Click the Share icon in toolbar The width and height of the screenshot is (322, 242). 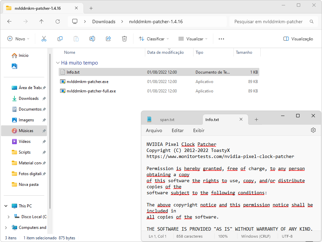tap(108, 39)
